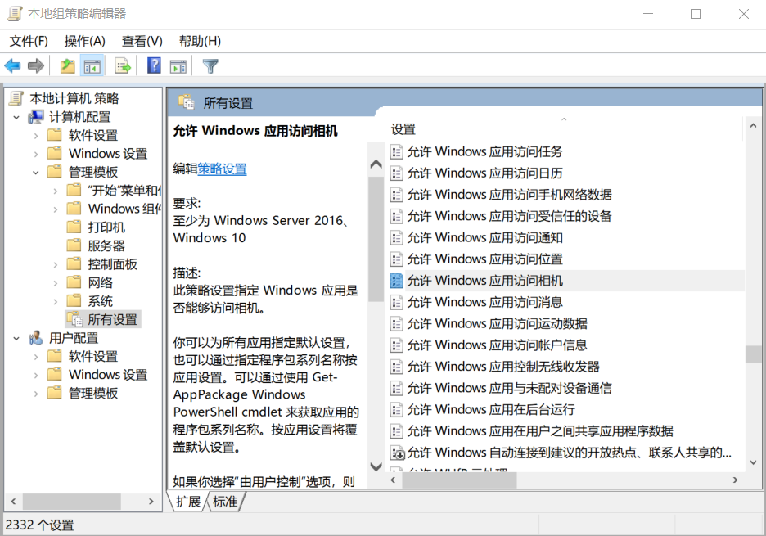Screen dimensions: 766x536
Task: Open the Help toolbar icon
Action: point(154,65)
